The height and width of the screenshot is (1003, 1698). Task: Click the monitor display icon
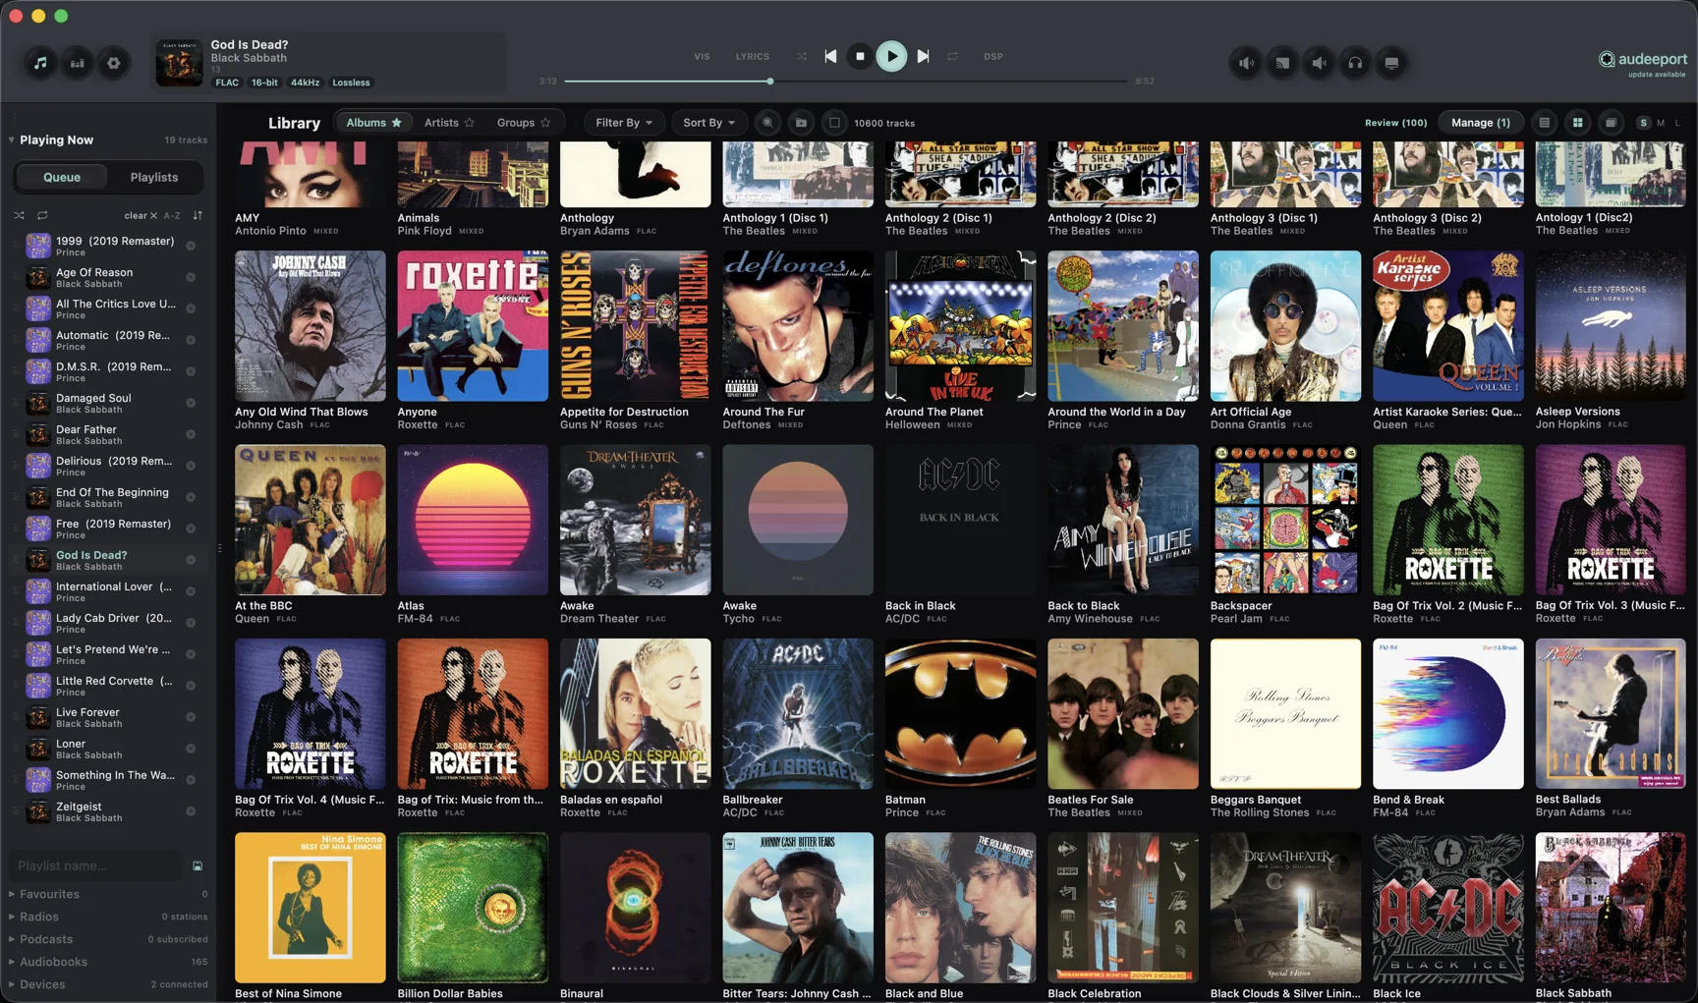(x=1391, y=63)
